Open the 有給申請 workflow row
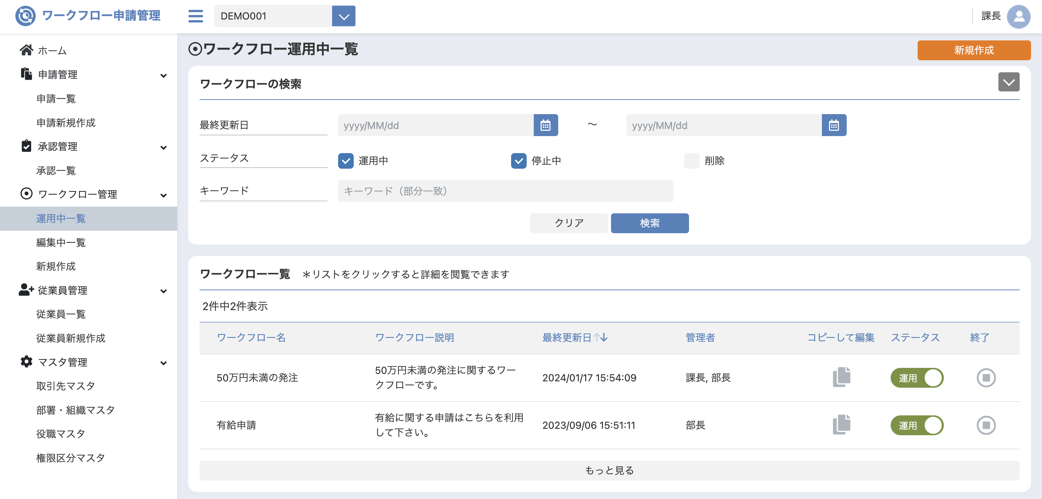The width and height of the screenshot is (1042, 499). click(609, 425)
